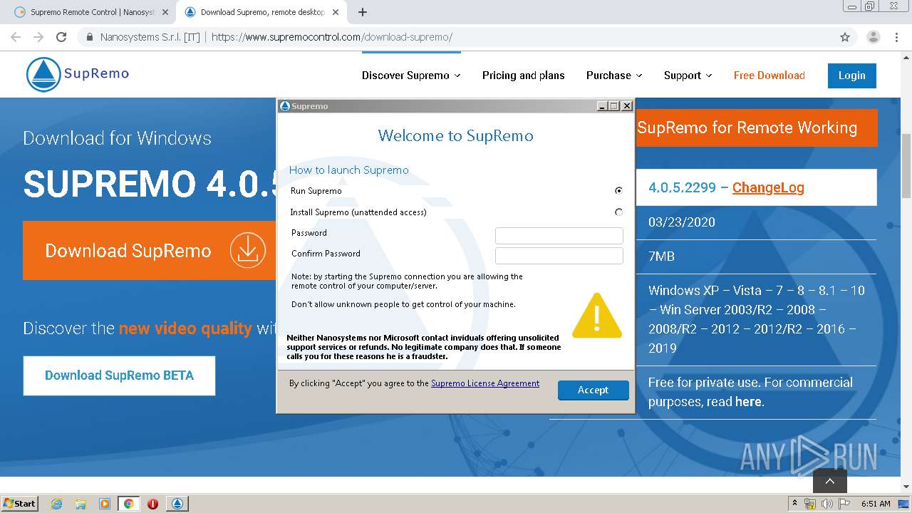Select Run Supremo radio option
Image resolution: width=912 pixels, height=513 pixels.
pos(618,190)
